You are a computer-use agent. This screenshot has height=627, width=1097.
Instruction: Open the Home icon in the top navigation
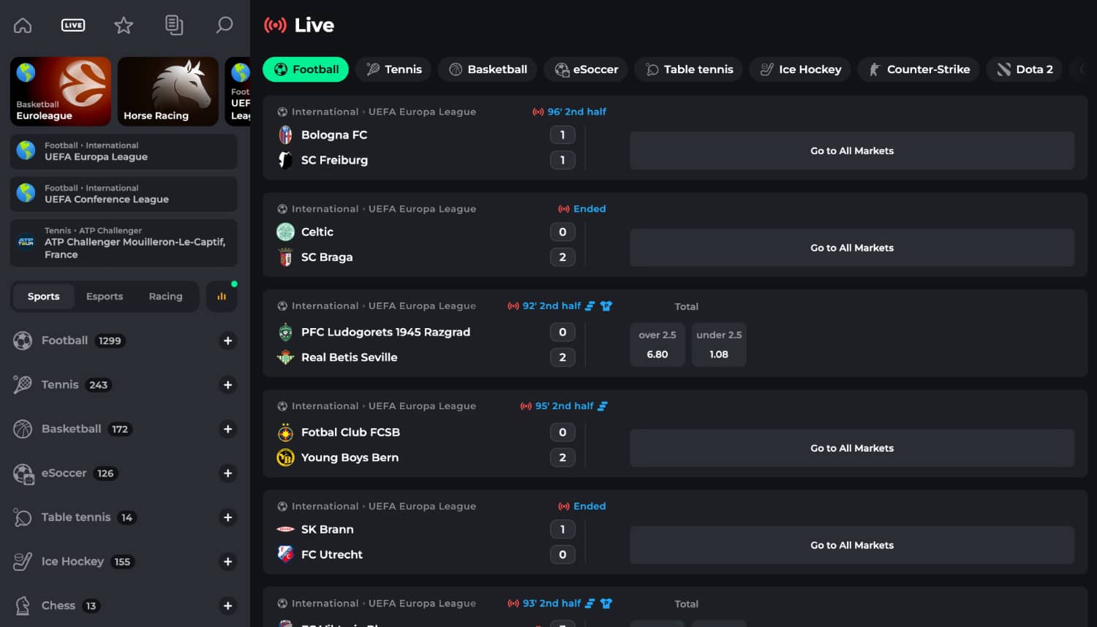tap(23, 24)
